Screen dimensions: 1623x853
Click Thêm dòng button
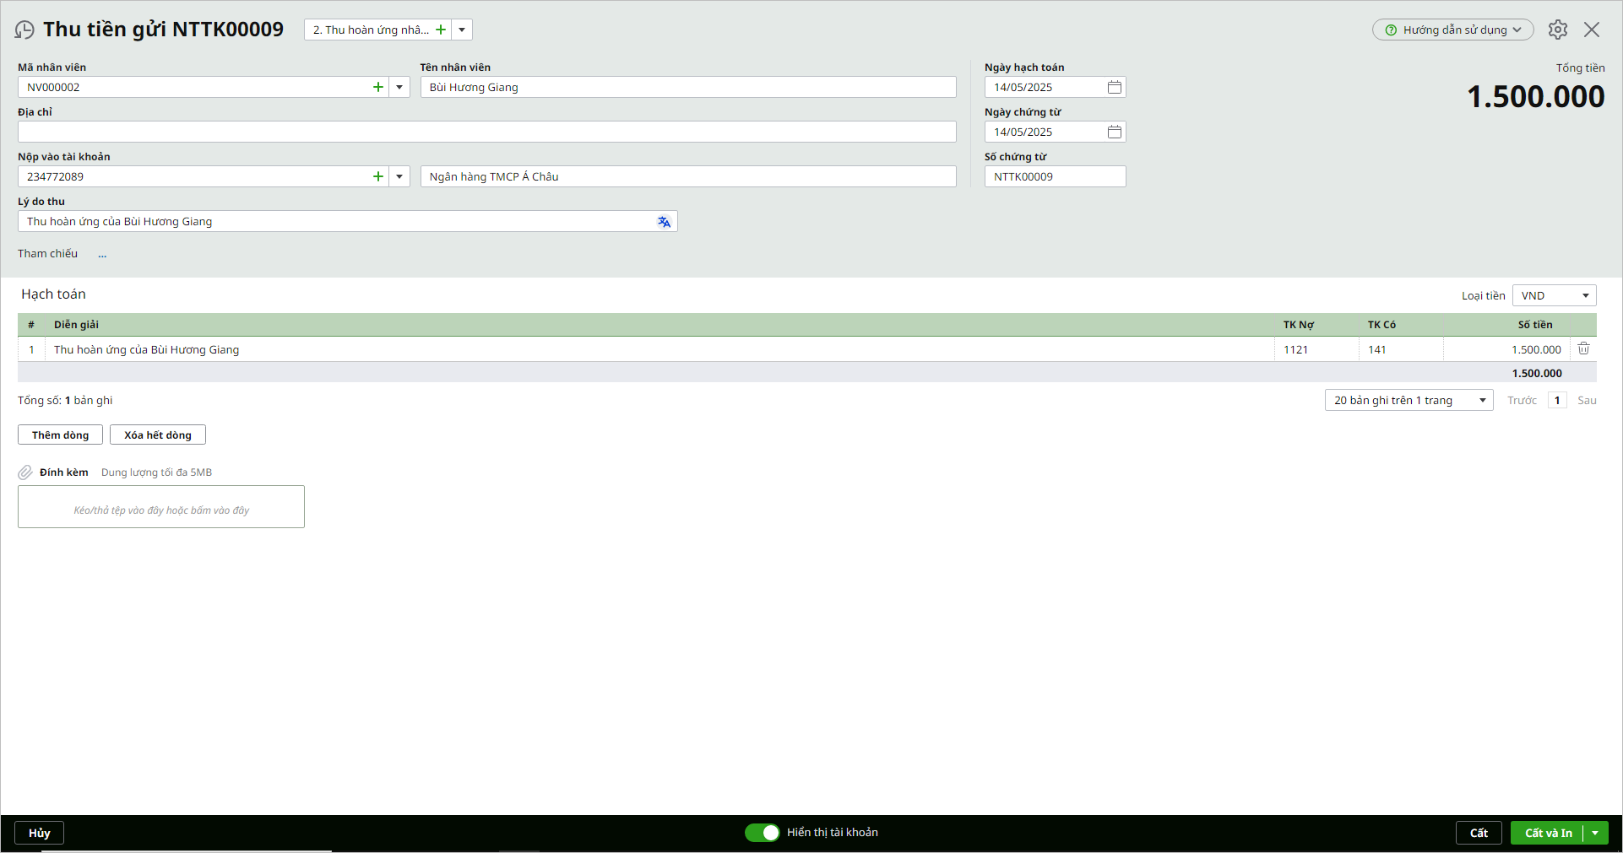click(60, 435)
